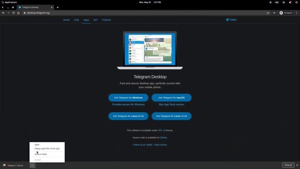The image size is (300, 169).
Task: Close the Telegram Desktop tab
Action: coord(52,8)
